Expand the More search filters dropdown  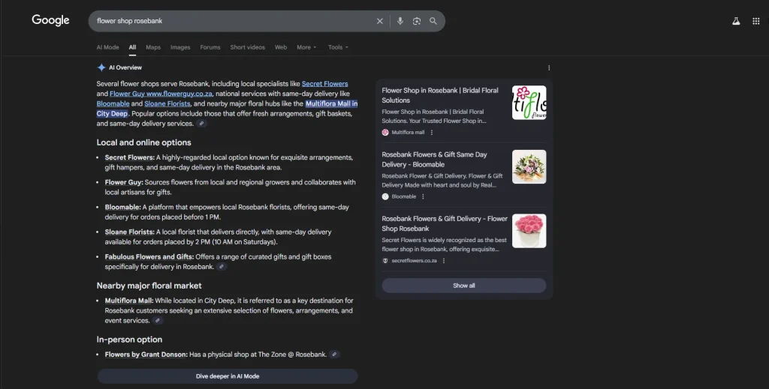(306, 47)
